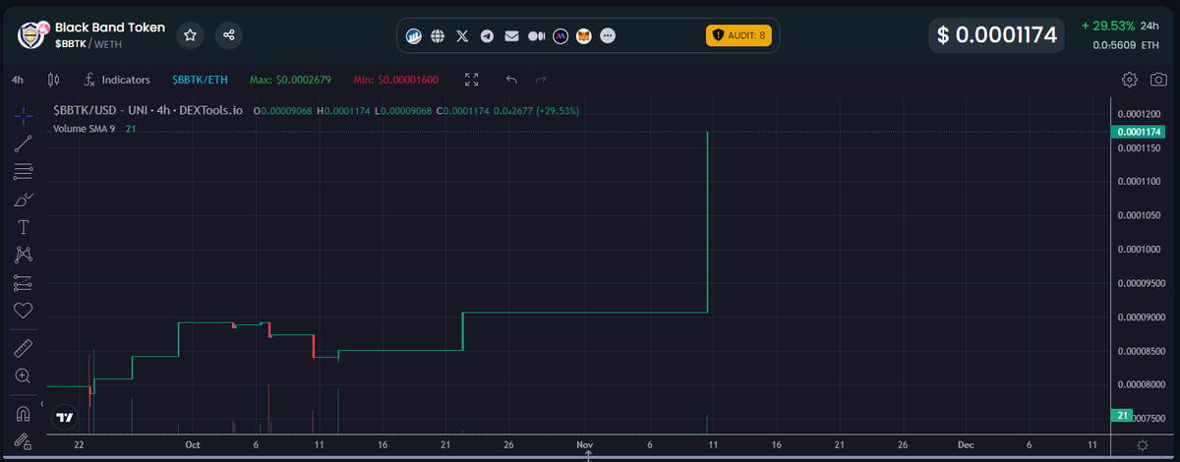Add token to MetaMask fox icon
Screen dimensions: 1180x462
(x=584, y=36)
